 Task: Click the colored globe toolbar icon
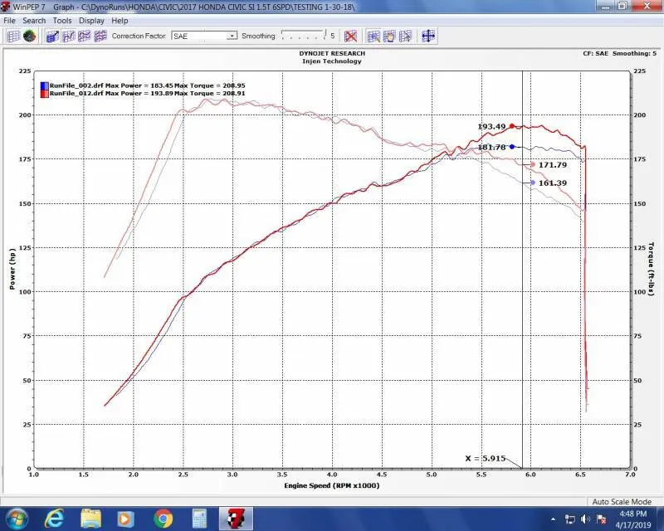tap(29, 36)
